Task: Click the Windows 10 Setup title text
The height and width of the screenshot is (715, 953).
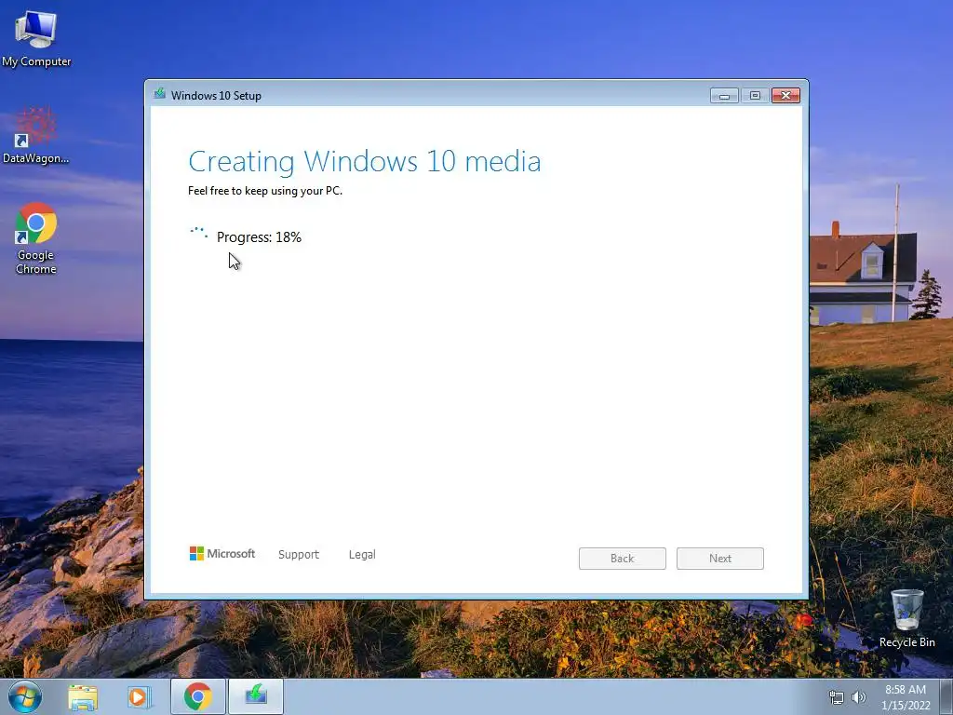Action: [216, 96]
